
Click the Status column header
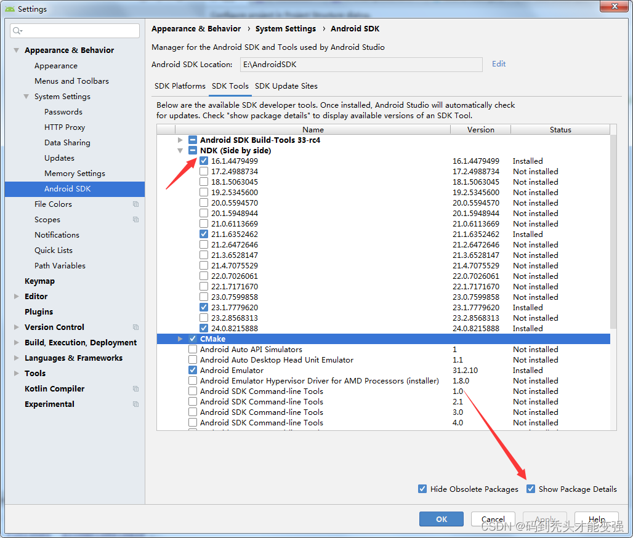point(560,129)
